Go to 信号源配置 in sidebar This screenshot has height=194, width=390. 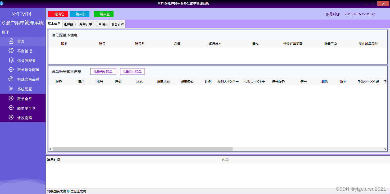pos(23,61)
